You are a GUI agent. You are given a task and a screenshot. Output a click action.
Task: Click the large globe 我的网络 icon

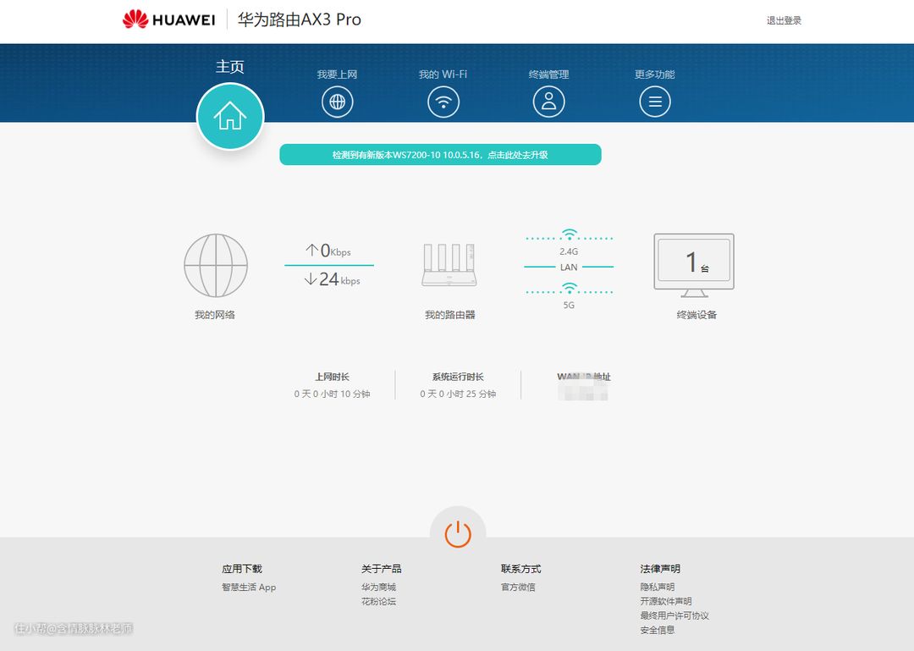pyautogui.click(x=216, y=266)
